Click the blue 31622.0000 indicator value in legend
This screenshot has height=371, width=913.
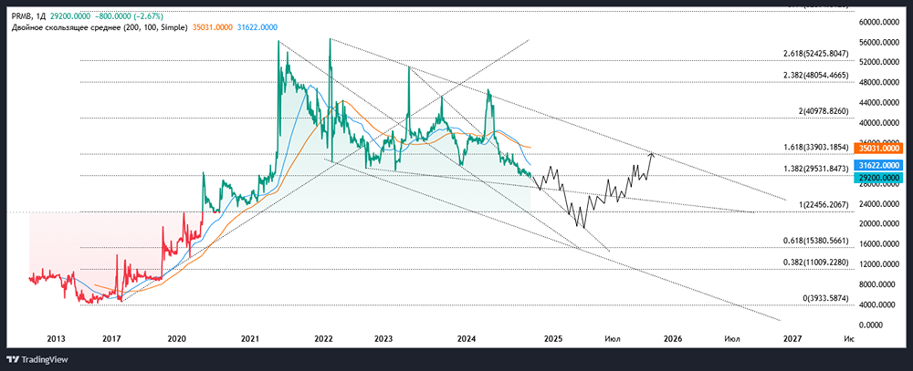click(x=257, y=26)
